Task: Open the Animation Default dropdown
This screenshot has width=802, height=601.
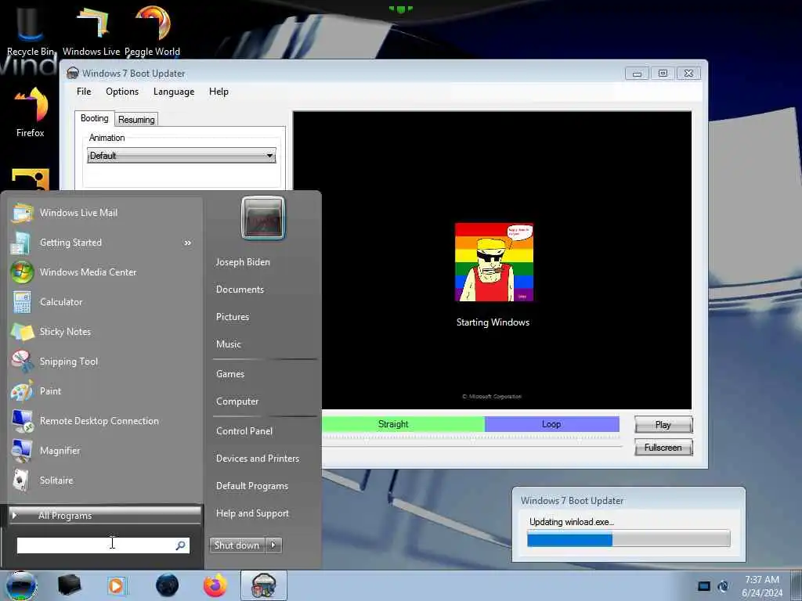Action: pyautogui.click(x=182, y=156)
